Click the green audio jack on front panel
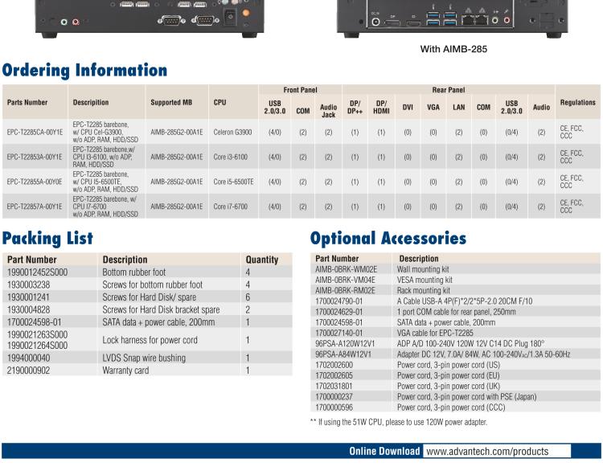Viewport: 603px width, 475px height. click(x=64, y=22)
